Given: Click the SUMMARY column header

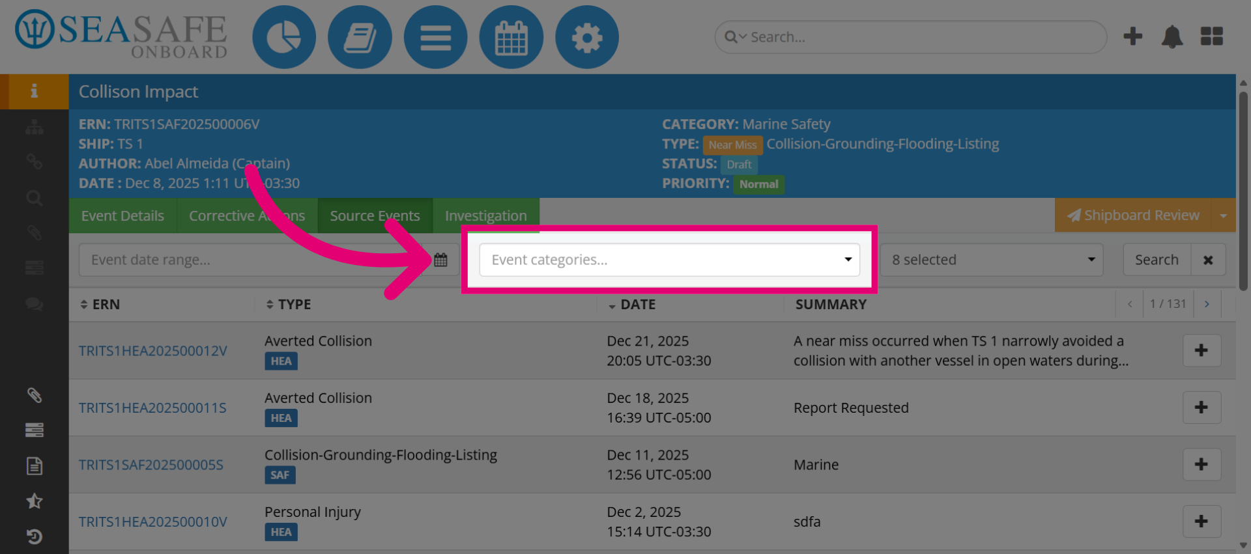Looking at the screenshot, I should pos(831,304).
